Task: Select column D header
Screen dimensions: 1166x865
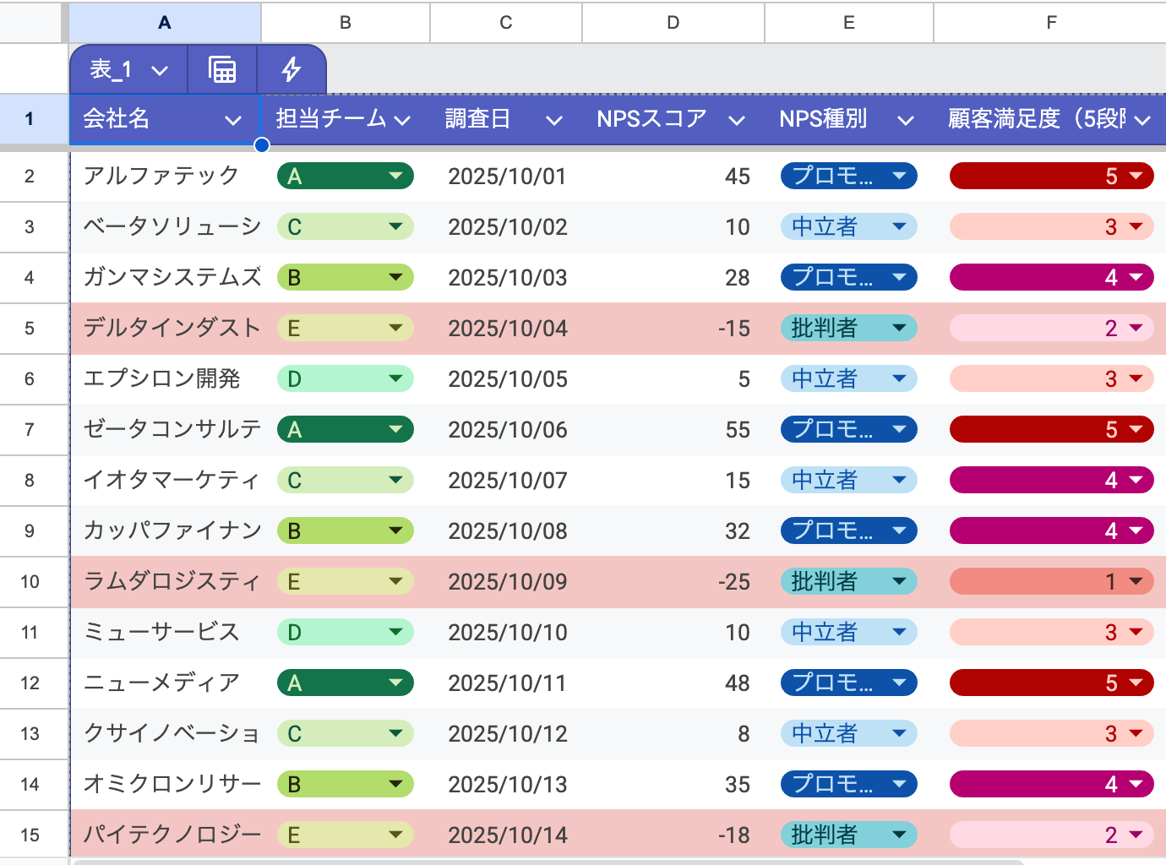Action: tap(673, 23)
